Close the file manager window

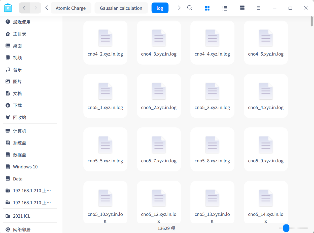click(306, 8)
